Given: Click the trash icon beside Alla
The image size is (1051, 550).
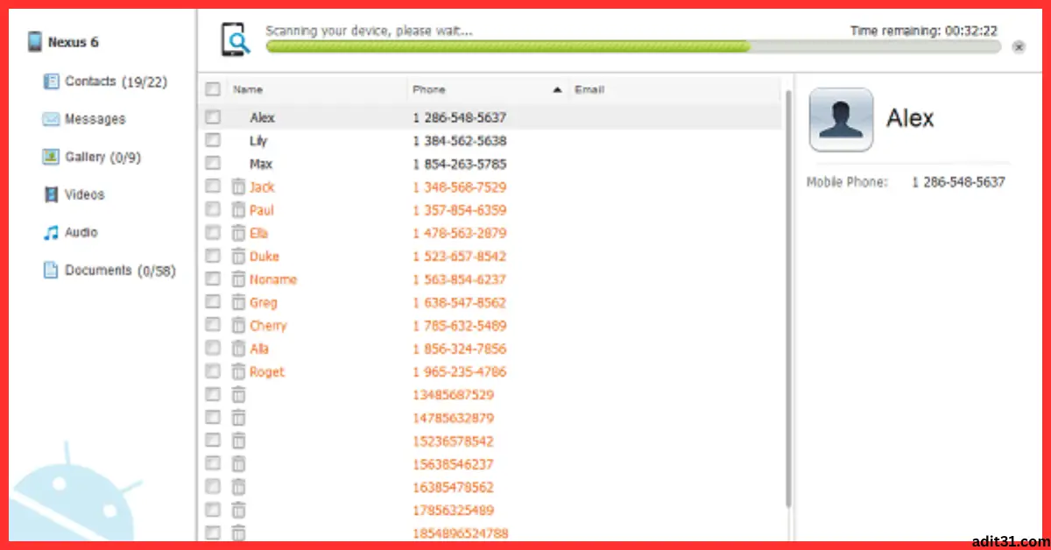Looking at the screenshot, I should click(238, 349).
